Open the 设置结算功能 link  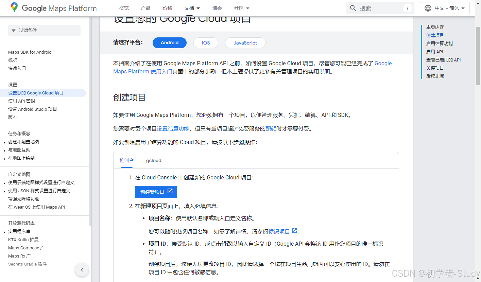(x=173, y=129)
